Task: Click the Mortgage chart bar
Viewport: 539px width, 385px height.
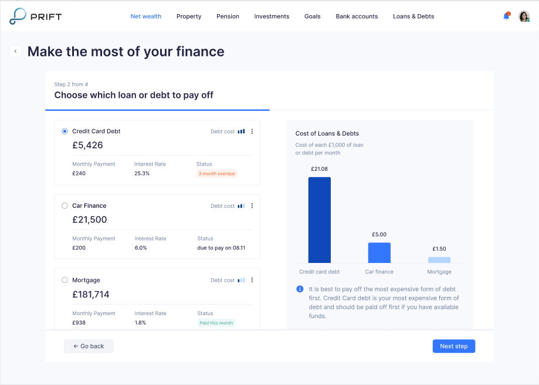Action: click(439, 260)
